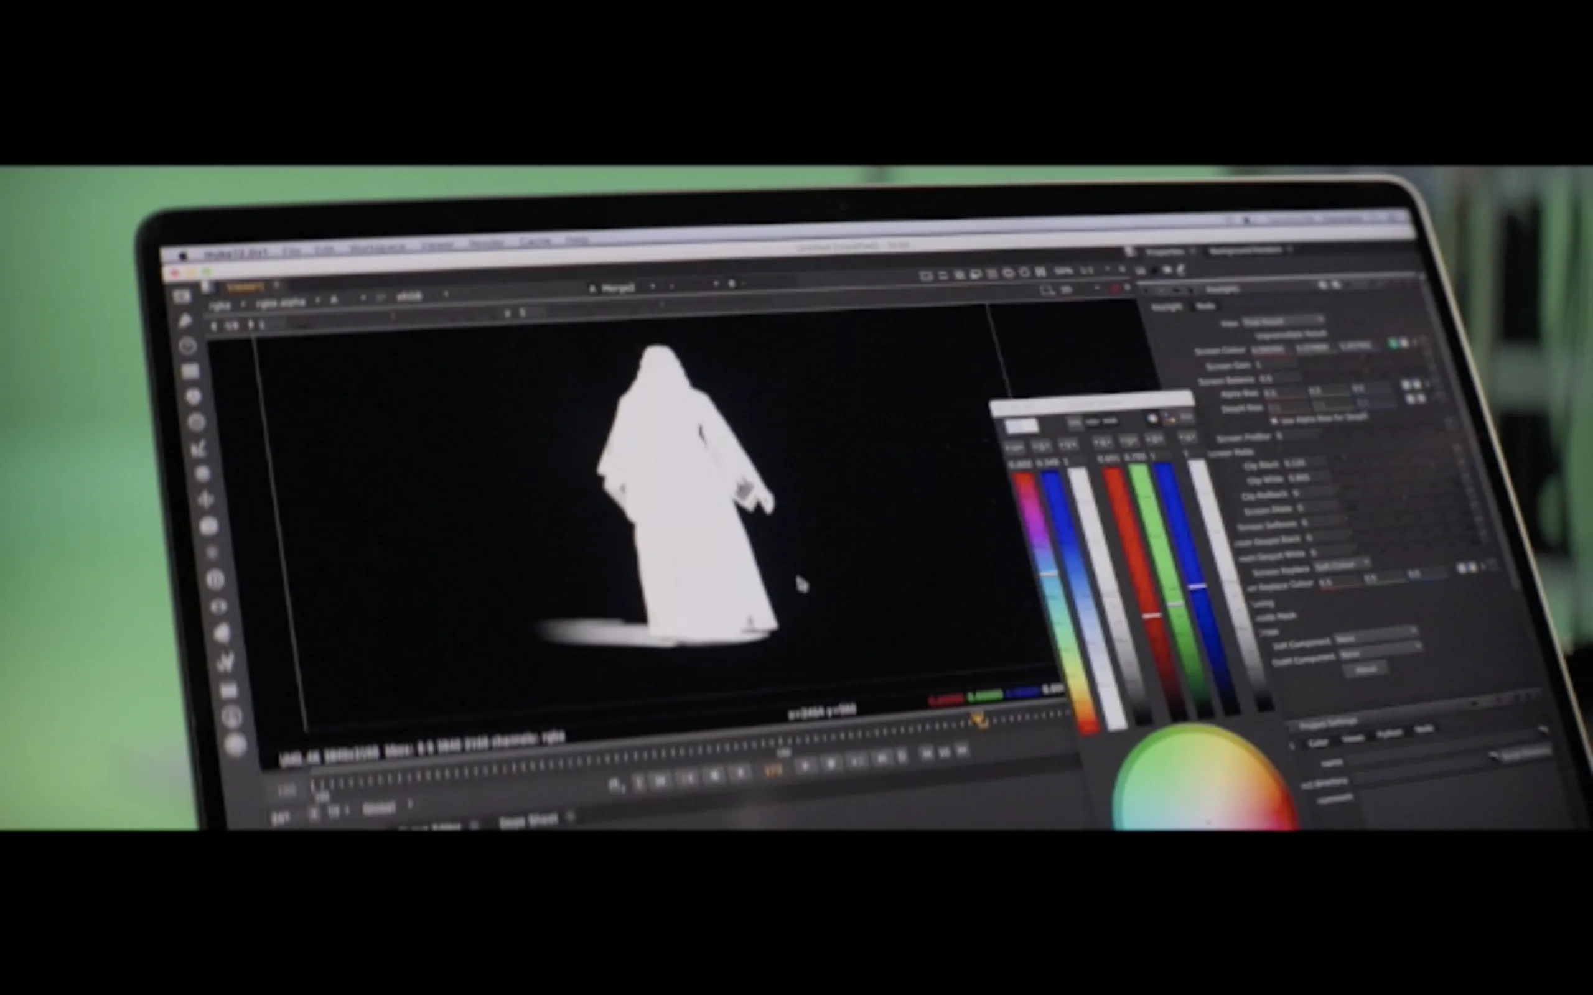Switch to the Viewer1 tab
This screenshot has width=1593, height=995.
tap(246, 287)
